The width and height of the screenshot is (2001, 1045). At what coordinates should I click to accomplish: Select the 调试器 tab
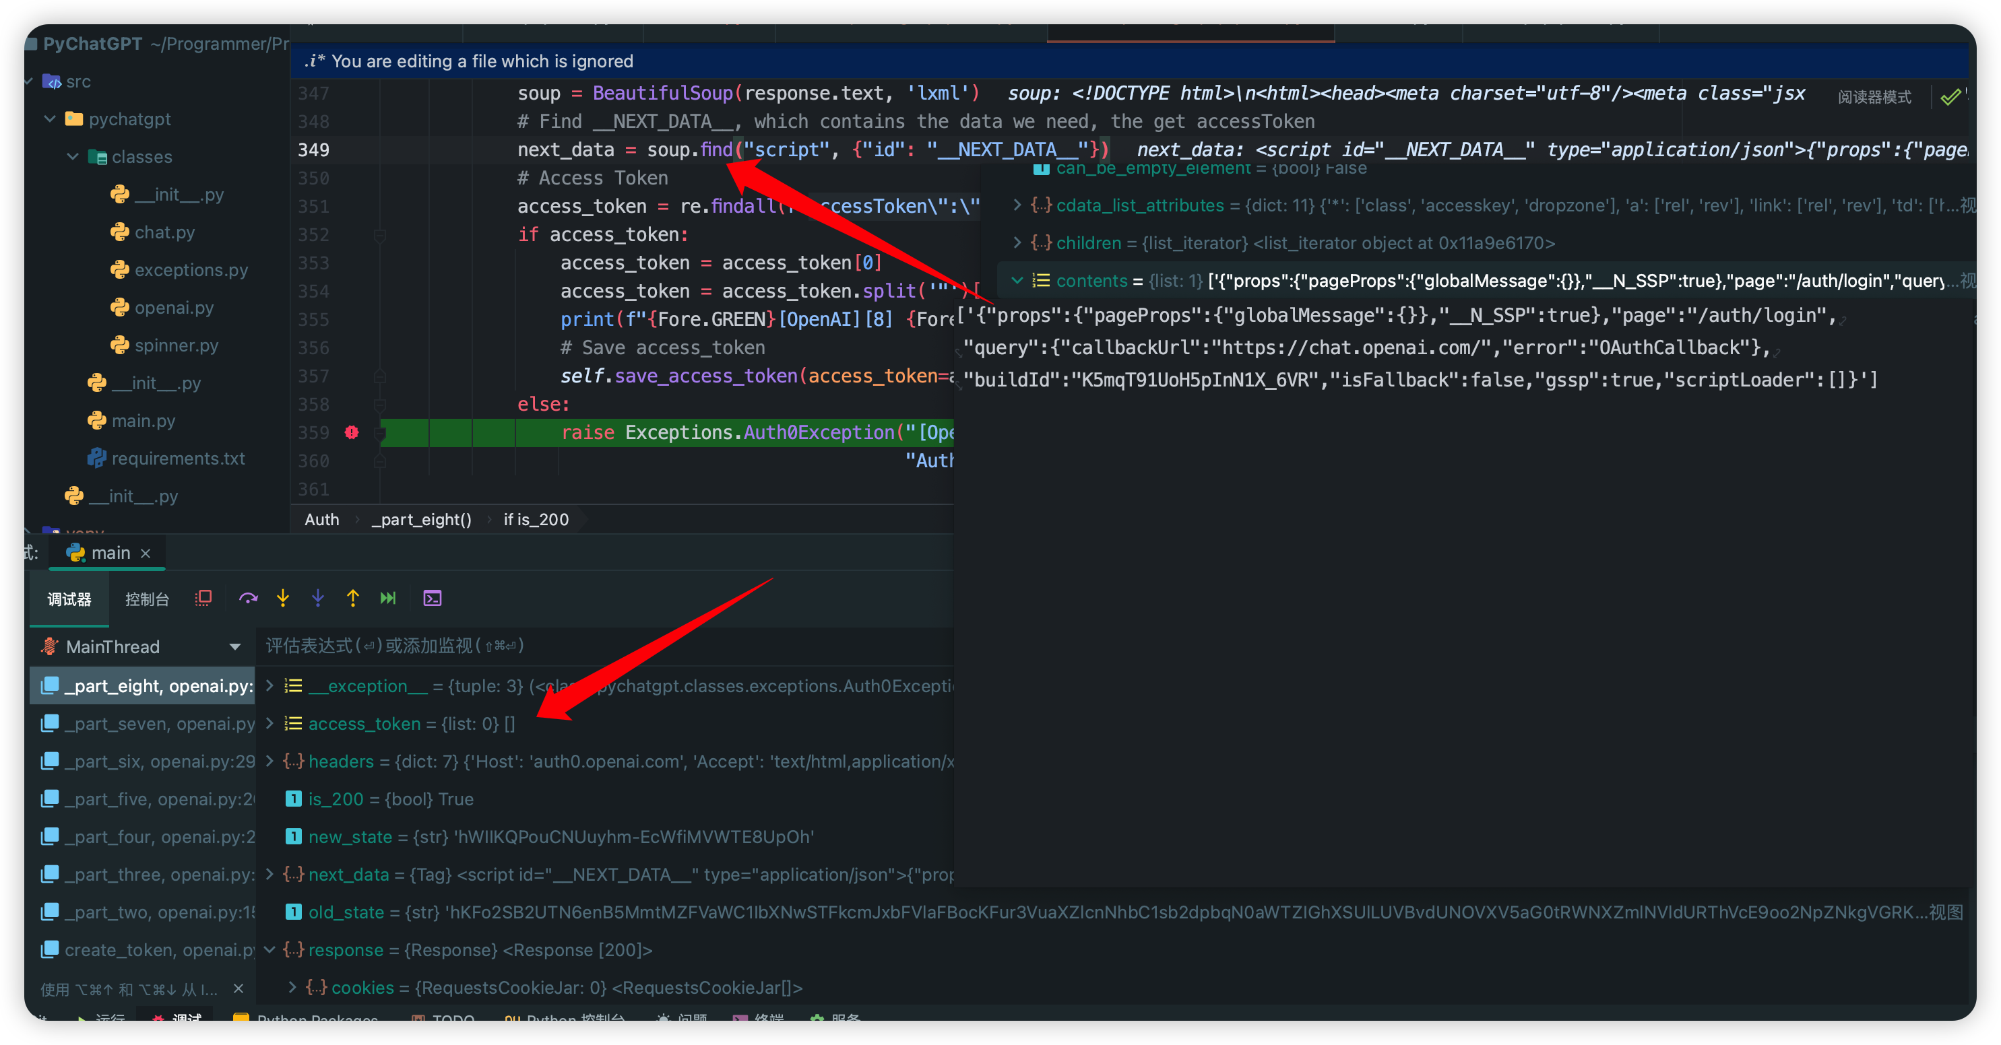point(68,599)
